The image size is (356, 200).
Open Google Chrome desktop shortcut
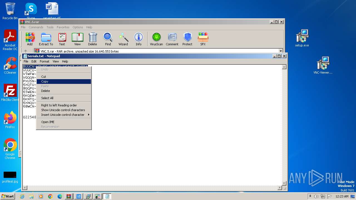10,149
